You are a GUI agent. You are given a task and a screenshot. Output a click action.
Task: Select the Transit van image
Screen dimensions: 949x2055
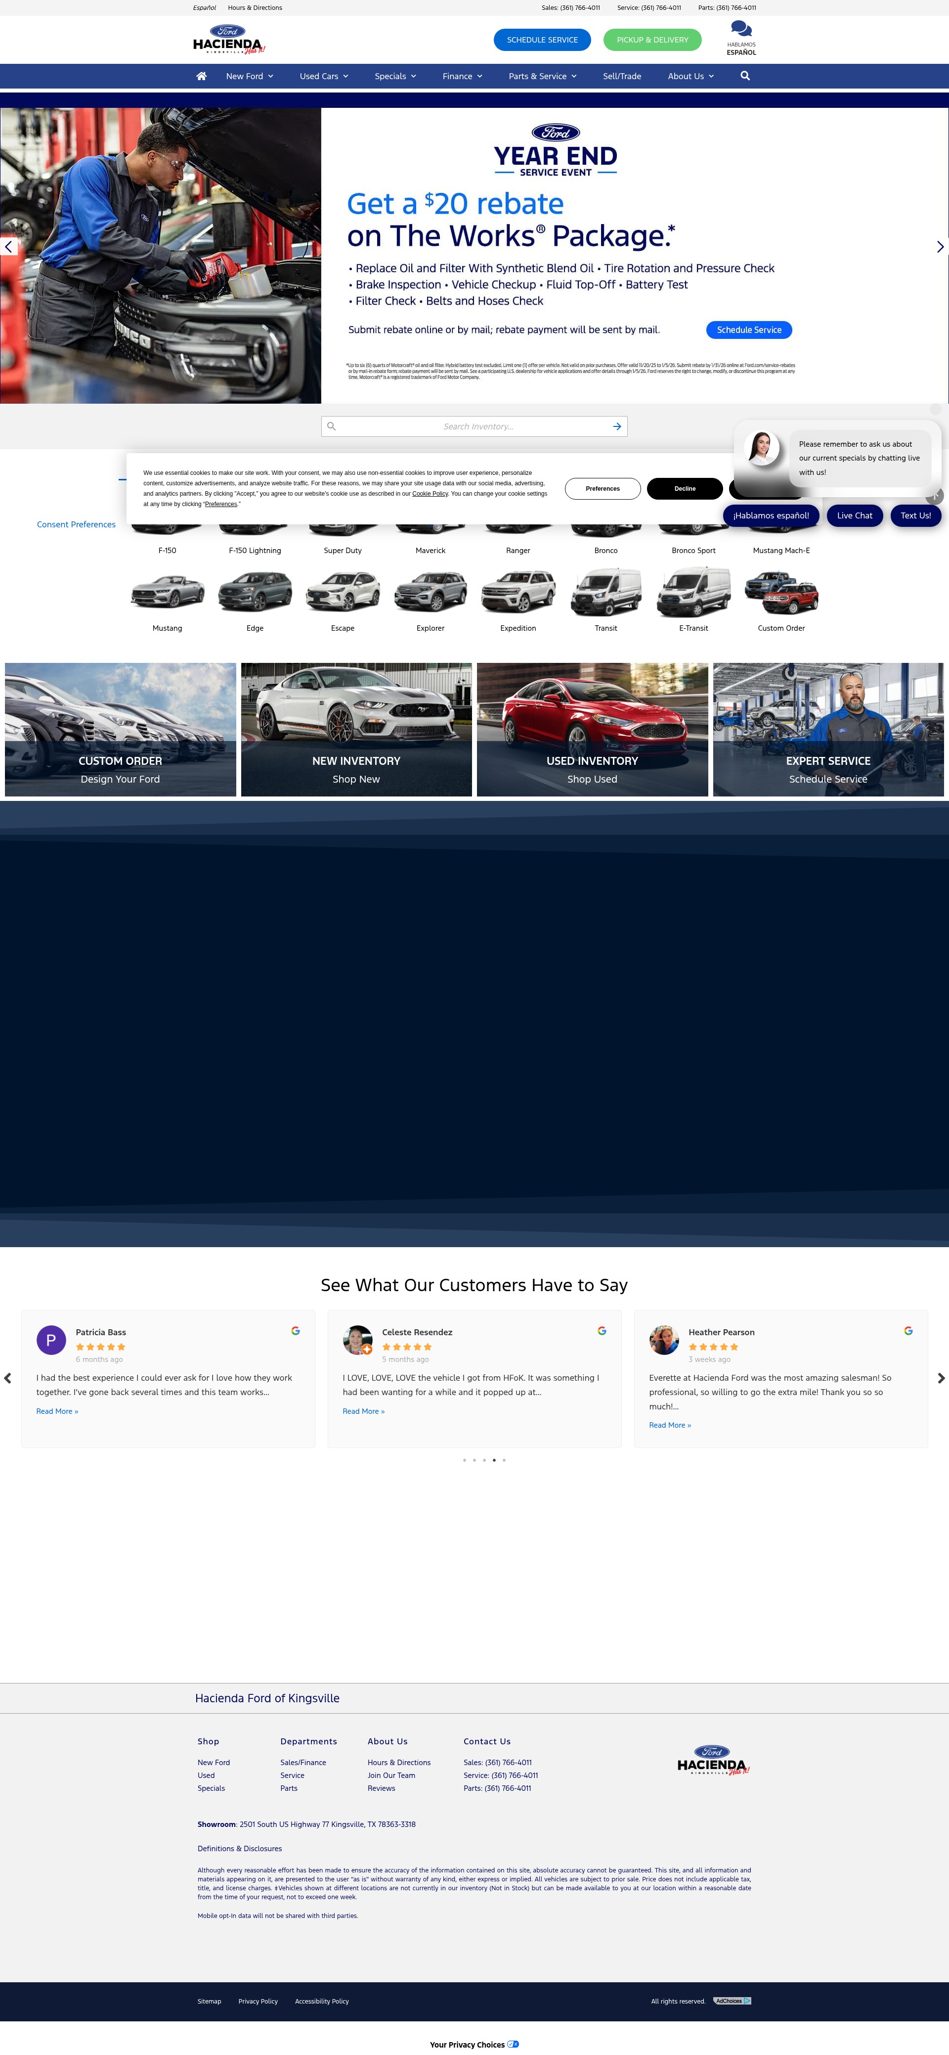(x=605, y=593)
